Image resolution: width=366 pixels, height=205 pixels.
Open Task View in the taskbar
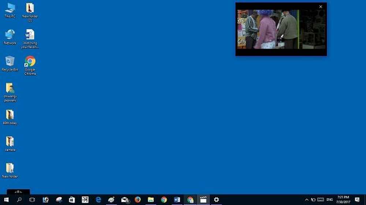pos(32,200)
